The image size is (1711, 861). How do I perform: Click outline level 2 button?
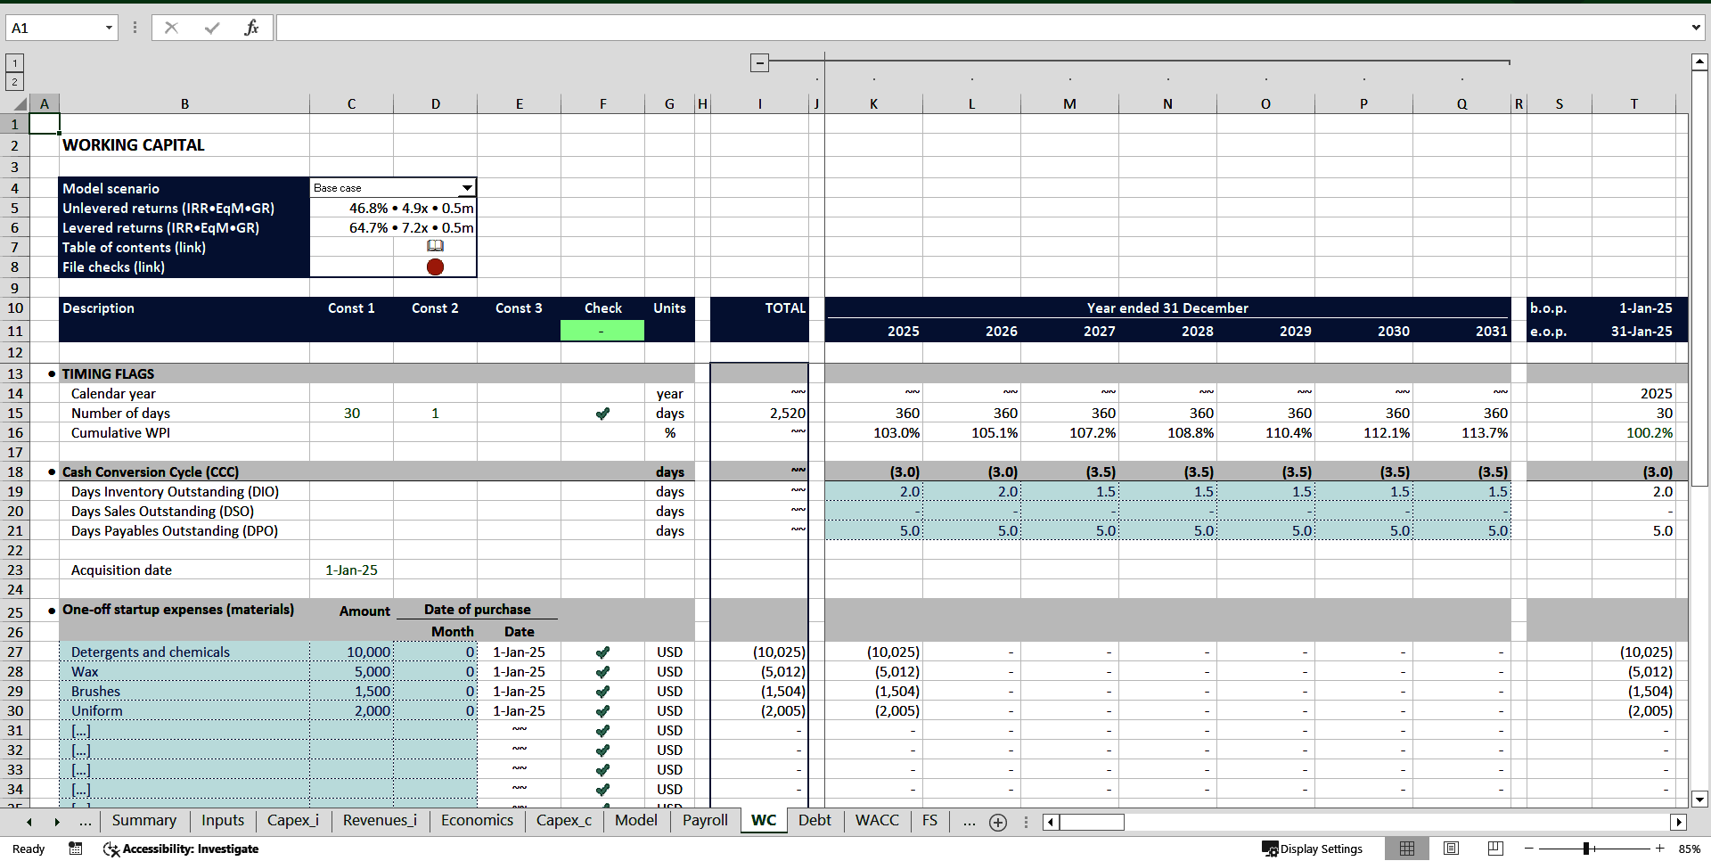pyautogui.click(x=14, y=81)
